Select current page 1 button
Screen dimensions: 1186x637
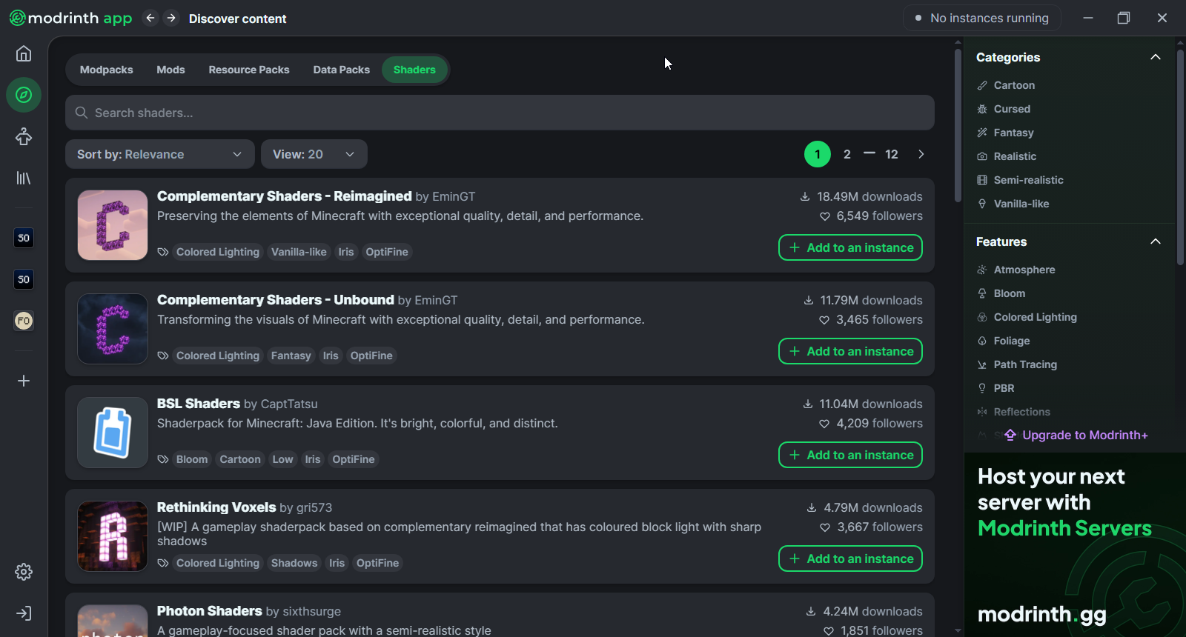tap(818, 154)
